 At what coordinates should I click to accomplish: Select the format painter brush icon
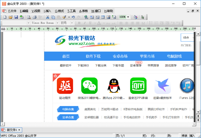click(x=64, y=17)
